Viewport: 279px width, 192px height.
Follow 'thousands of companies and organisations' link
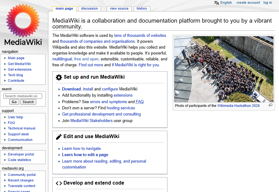click(x=97, y=41)
